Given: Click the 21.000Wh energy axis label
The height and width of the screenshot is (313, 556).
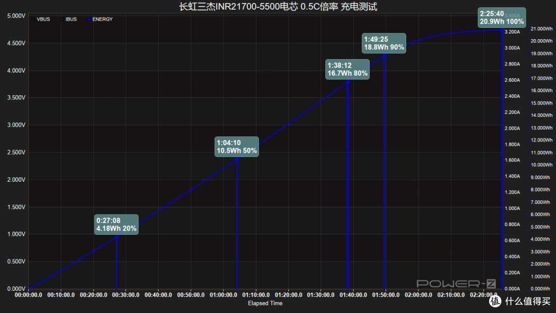Looking at the screenshot, I should coord(542,29).
